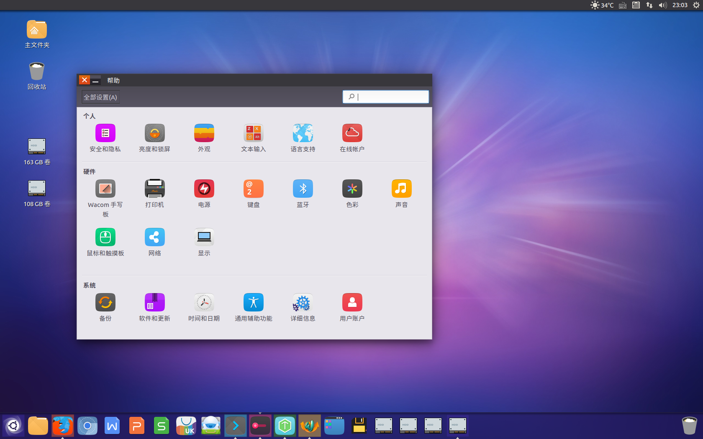Launch file manager from dock
Viewport: 703px width, 439px height.
coord(38,426)
